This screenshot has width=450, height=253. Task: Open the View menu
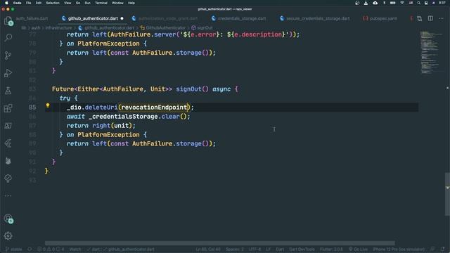coord(67,3)
